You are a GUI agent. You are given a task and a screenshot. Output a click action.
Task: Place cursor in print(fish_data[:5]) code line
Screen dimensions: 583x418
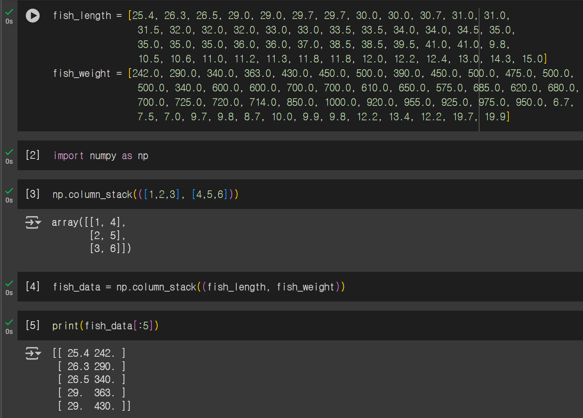(105, 326)
